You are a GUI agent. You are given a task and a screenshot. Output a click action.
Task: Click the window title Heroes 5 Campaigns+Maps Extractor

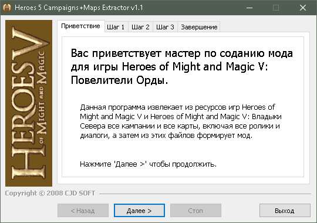[79, 8]
